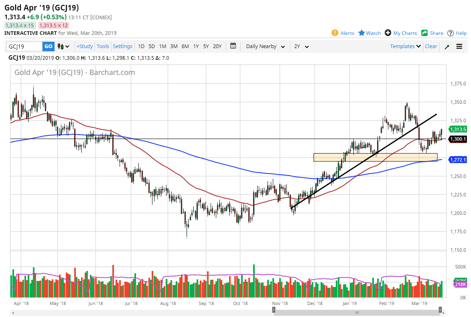Open the candlestick chart type dropdown
The width and height of the screenshot is (471, 317).
[x=63, y=46]
